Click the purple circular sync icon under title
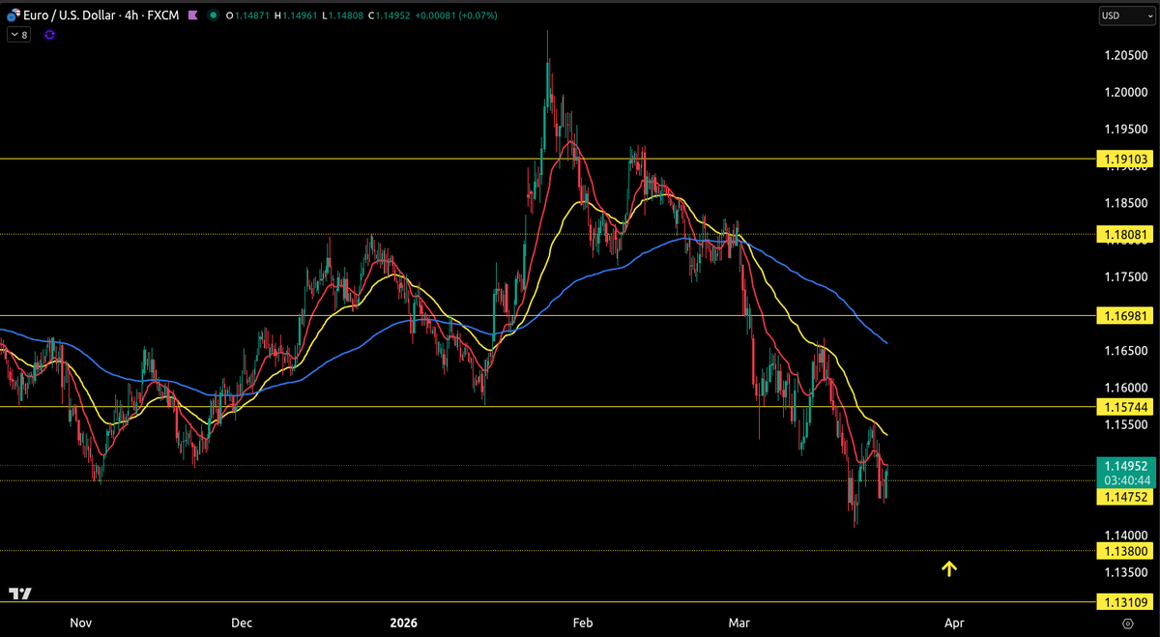1160x637 pixels. (49, 34)
